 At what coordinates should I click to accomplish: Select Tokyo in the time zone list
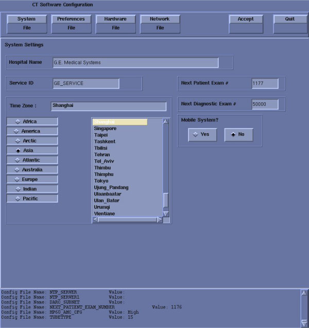coord(101,181)
